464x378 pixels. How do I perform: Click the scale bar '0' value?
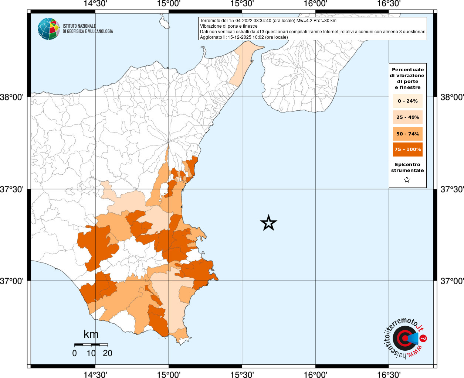coord(75,353)
